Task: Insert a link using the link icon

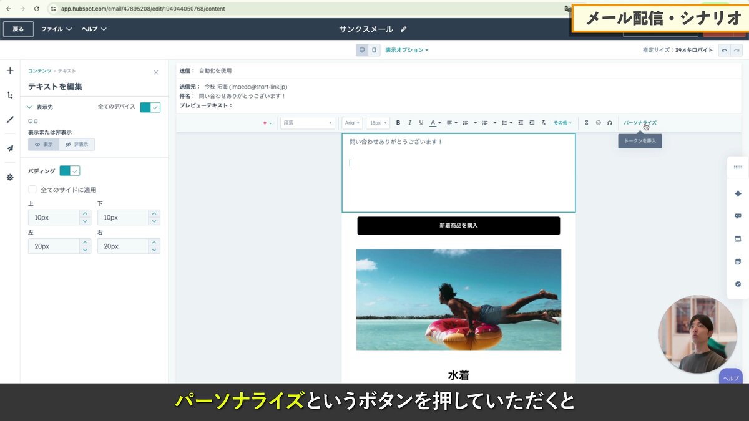Action: (x=587, y=122)
